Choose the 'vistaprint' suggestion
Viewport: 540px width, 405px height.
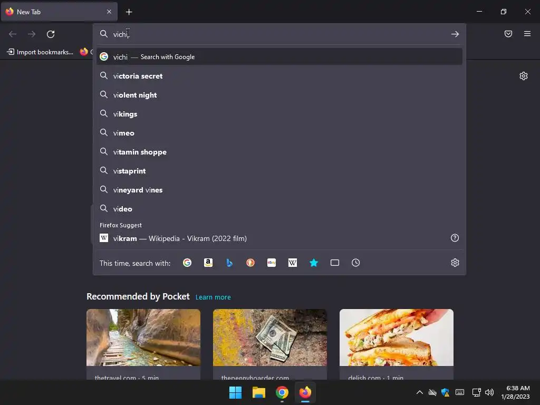279,171
